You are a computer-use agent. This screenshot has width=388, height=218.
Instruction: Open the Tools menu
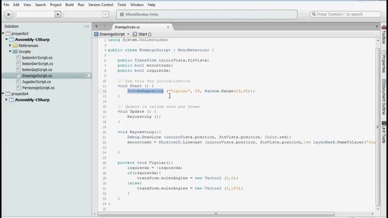[121, 5]
